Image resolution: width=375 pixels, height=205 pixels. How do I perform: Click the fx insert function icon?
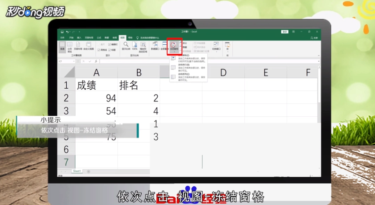96,61
